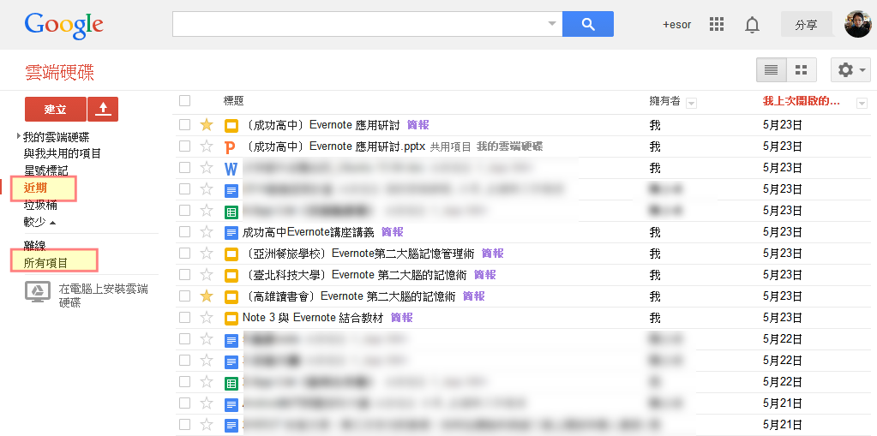The width and height of the screenshot is (877, 436).
Task: Click into the Google search field
Action: pyautogui.click(x=359, y=24)
